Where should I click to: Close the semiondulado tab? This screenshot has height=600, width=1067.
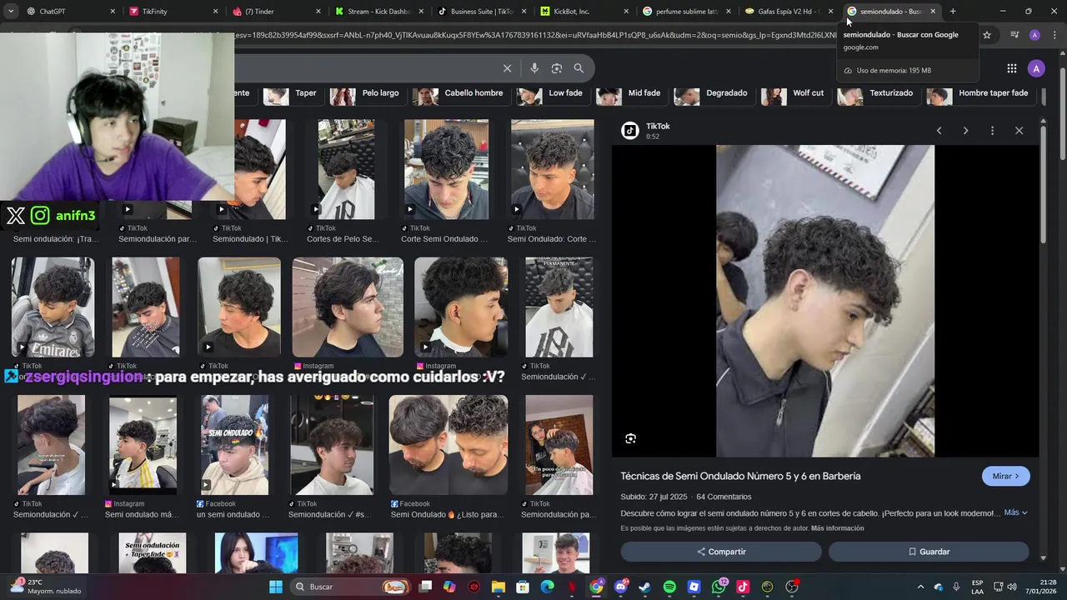point(933,12)
